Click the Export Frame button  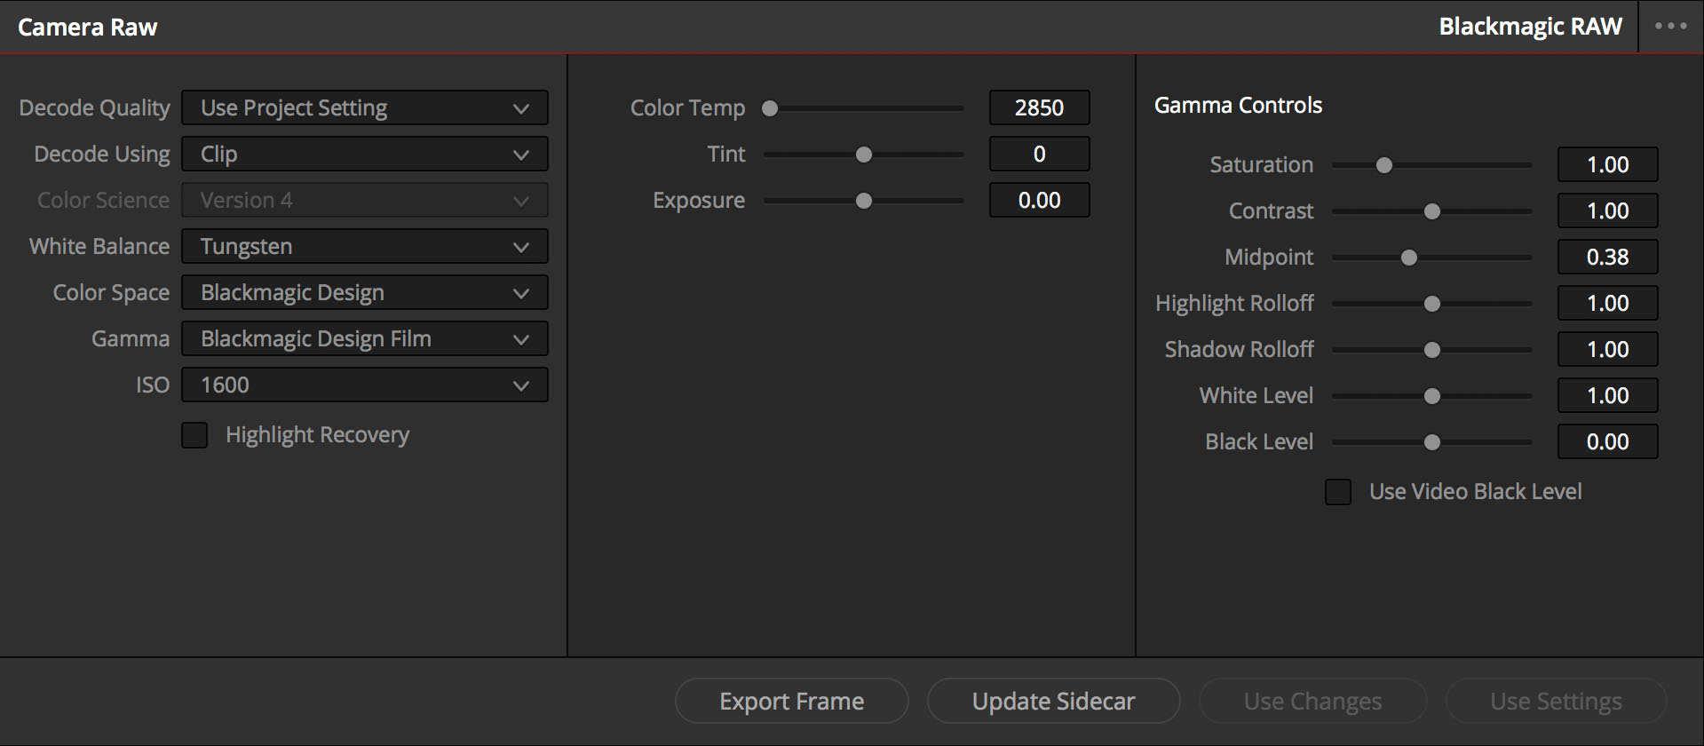point(792,702)
